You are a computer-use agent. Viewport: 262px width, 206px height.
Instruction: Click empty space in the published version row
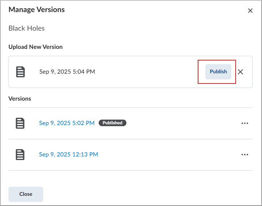[183, 123]
